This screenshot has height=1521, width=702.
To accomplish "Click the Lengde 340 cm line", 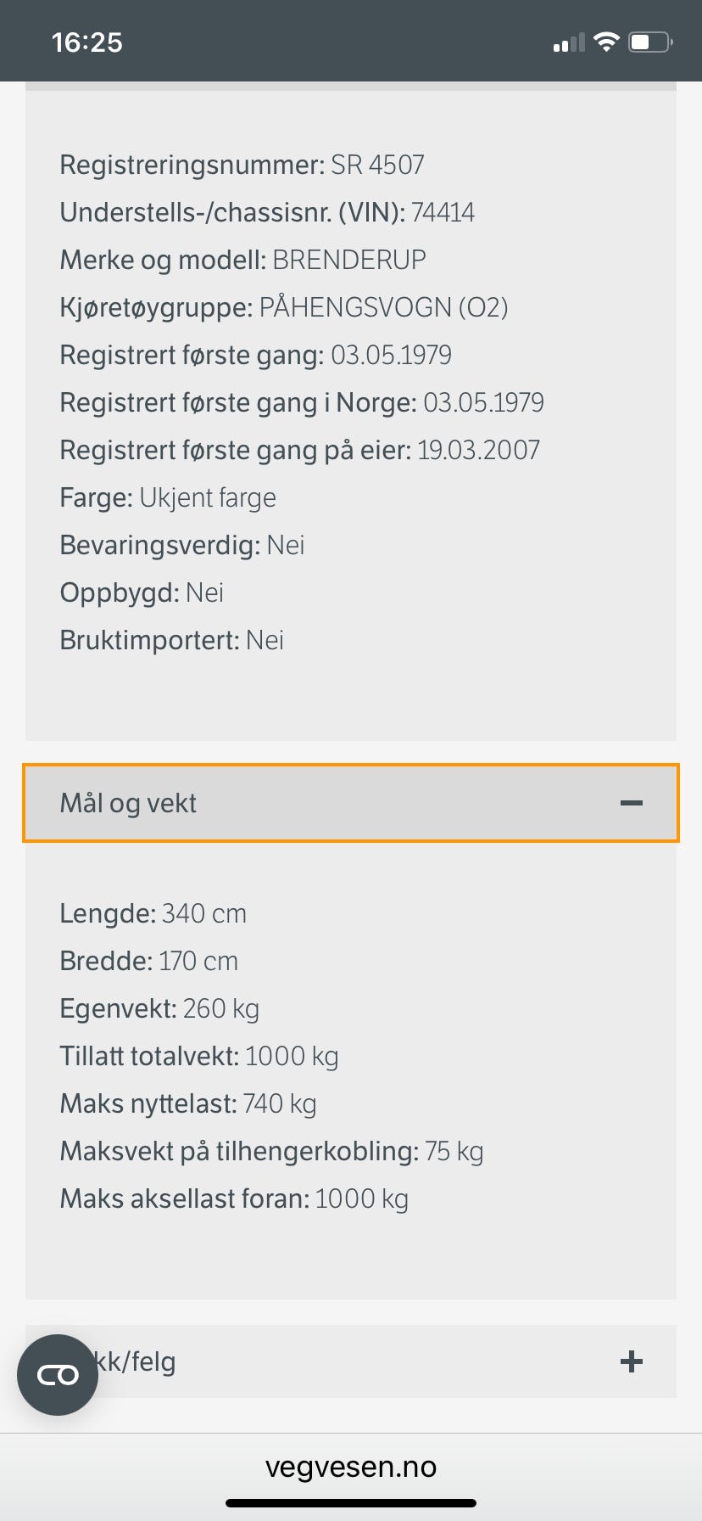I will (153, 913).
